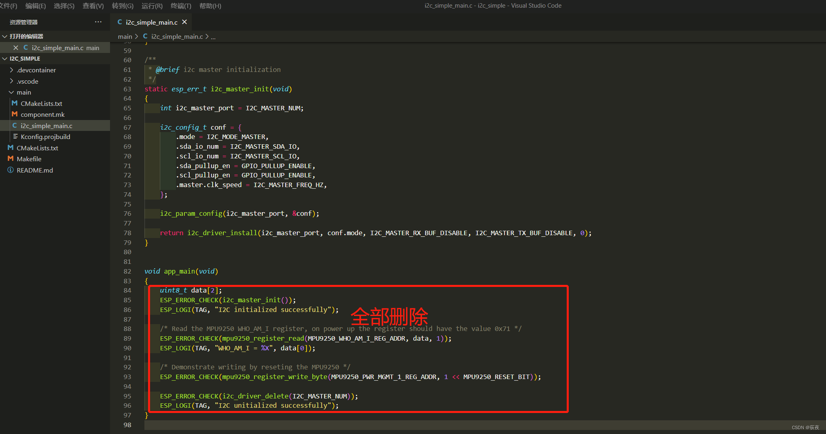Click mpu9250_register_write_byte call on line 93
The width and height of the screenshot is (826, 434).
click(275, 377)
